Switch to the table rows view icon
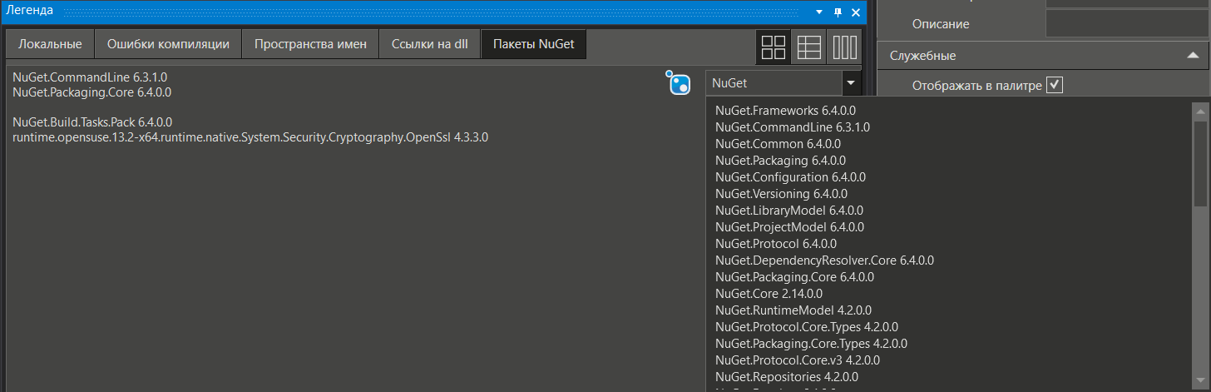 [x=809, y=47]
